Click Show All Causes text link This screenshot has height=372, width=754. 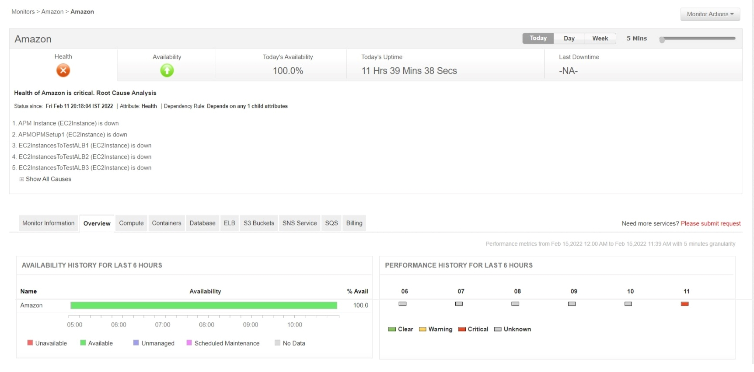(48, 179)
